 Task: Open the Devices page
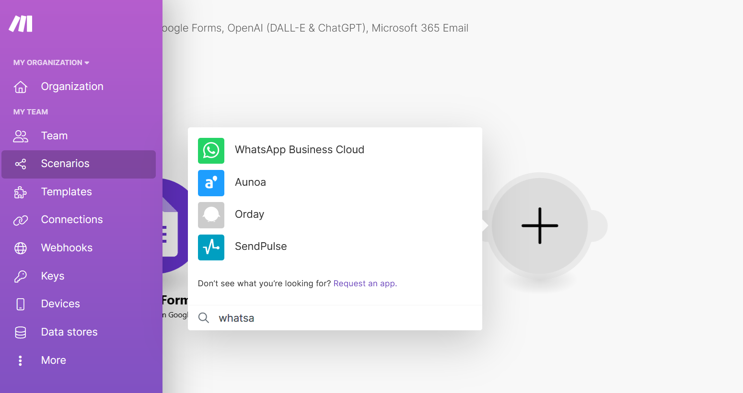(x=60, y=304)
